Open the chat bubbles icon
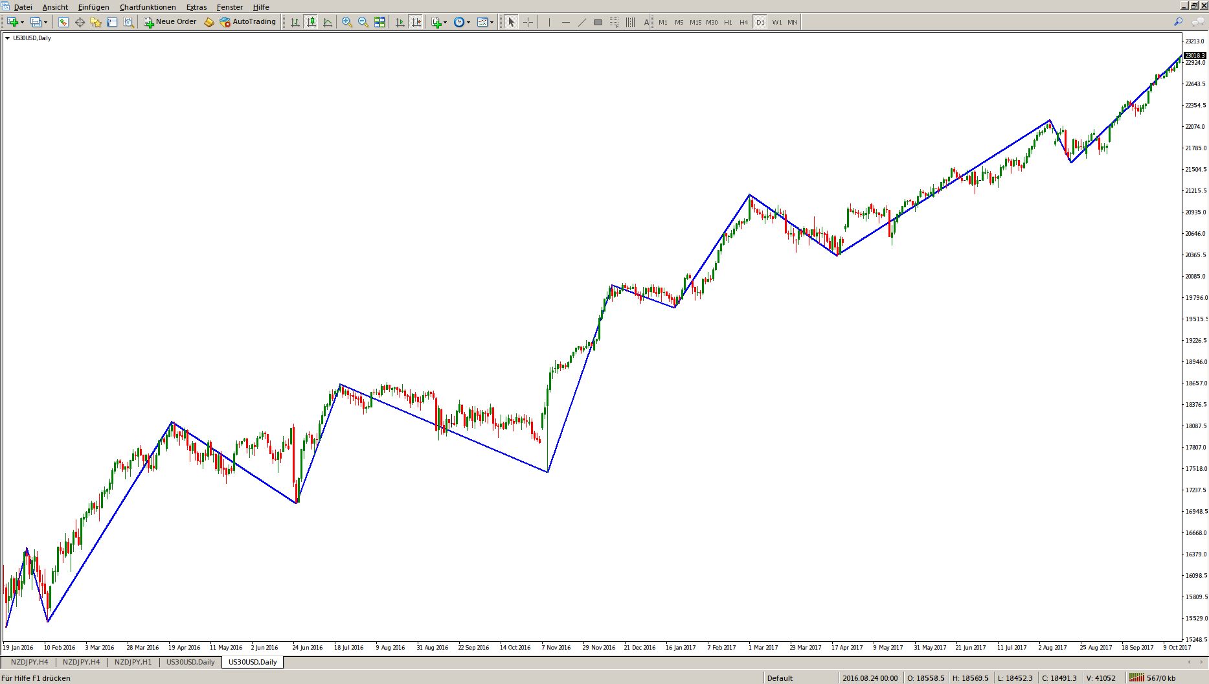The height and width of the screenshot is (684, 1209). click(1197, 22)
